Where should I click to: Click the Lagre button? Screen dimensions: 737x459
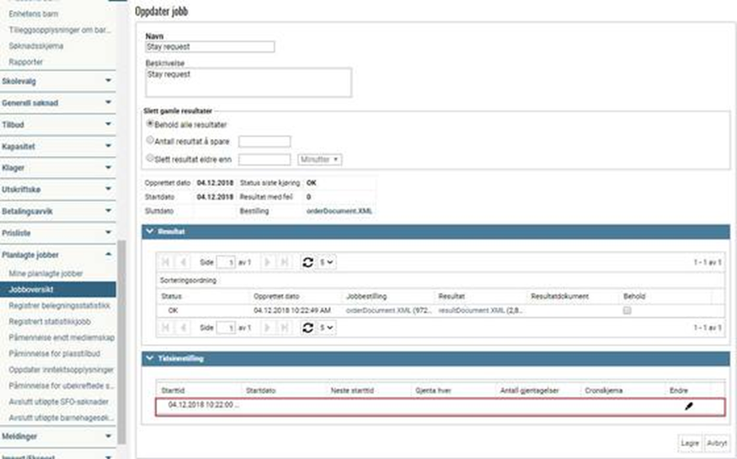click(x=690, y=443)
